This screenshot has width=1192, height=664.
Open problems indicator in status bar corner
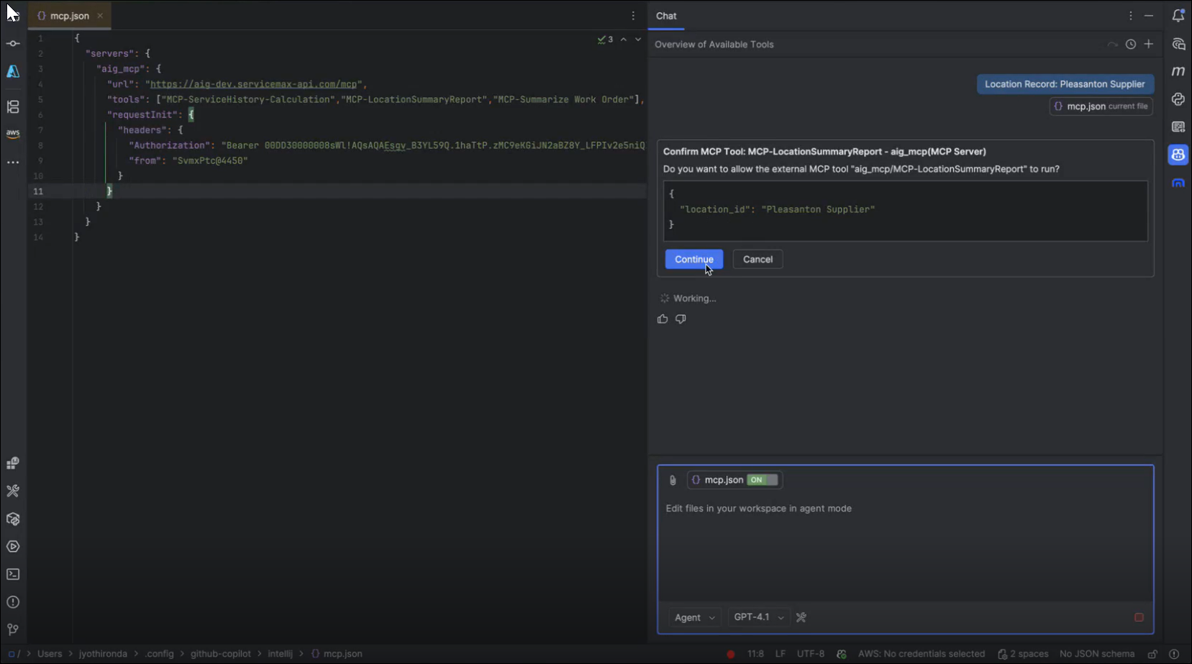(x=1174, y=654)
